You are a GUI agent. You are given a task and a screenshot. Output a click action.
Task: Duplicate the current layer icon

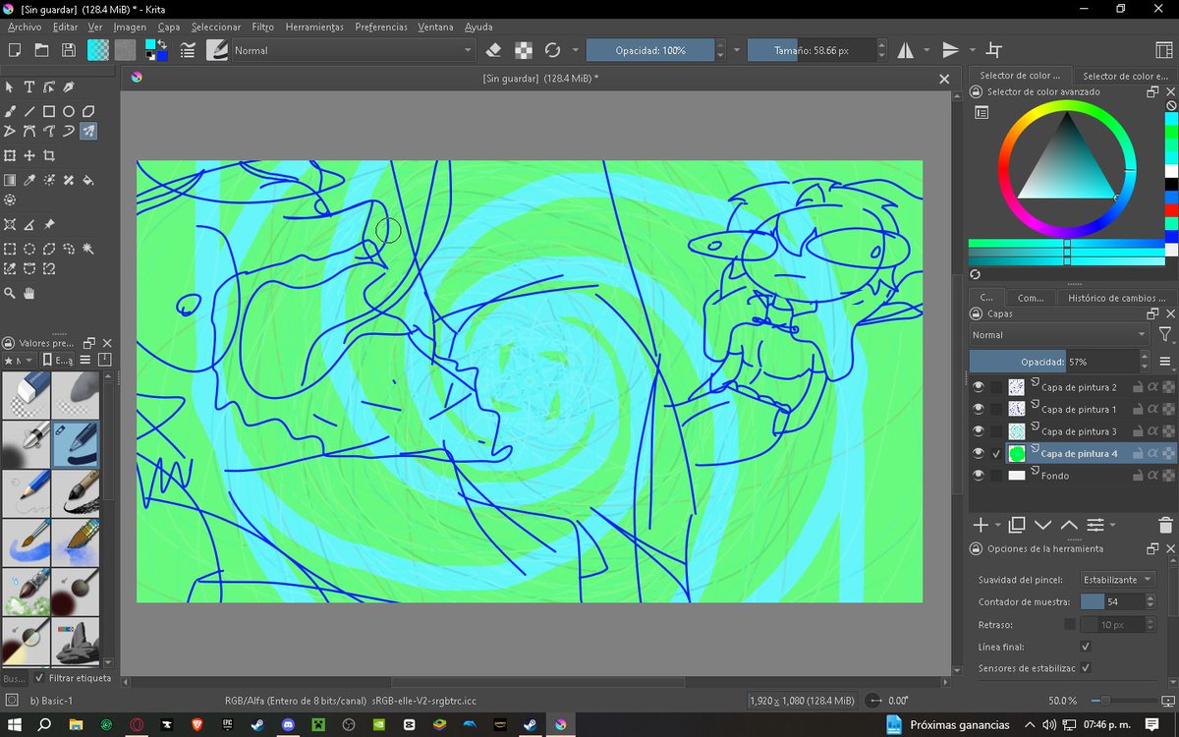coord(1017,526)
